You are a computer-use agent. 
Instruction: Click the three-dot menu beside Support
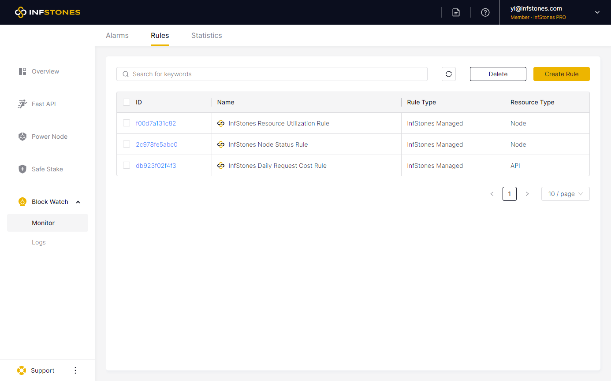point(75,370)
